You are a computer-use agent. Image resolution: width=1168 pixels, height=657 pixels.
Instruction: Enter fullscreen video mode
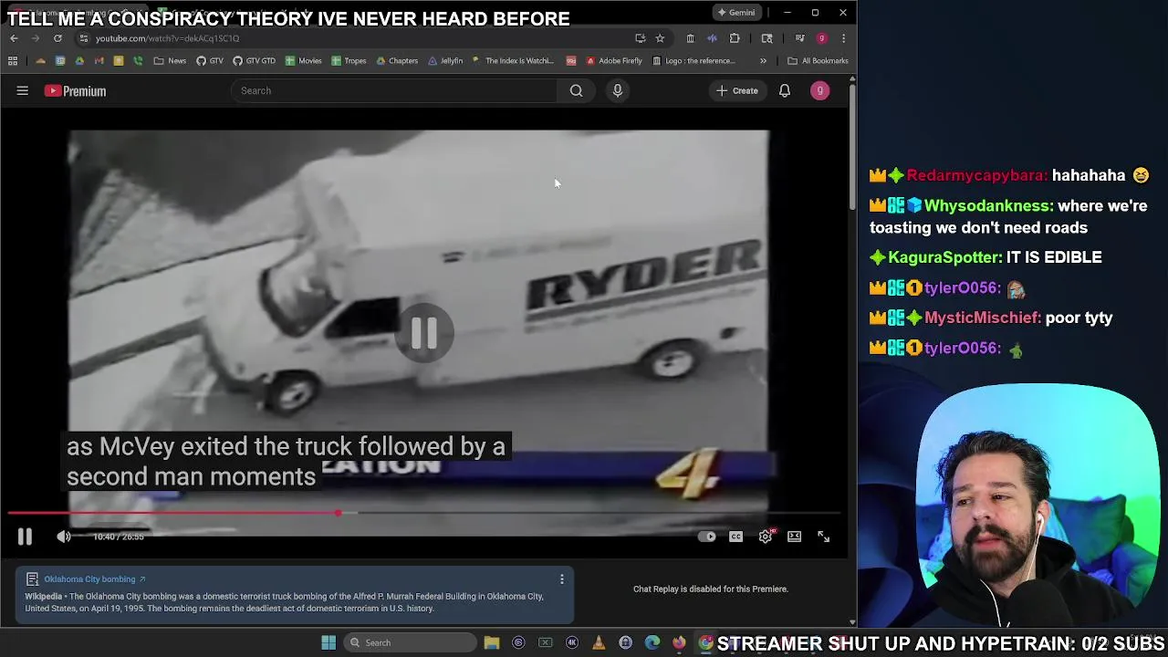point(823,537)
